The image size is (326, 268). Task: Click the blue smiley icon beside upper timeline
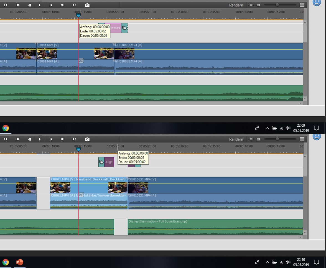click(317, 2)
